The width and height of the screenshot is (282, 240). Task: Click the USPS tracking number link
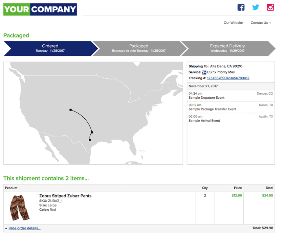pos(228,78)
